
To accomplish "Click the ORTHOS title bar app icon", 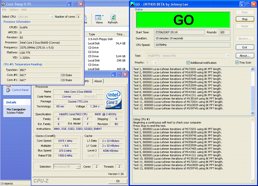I will 132,4.
